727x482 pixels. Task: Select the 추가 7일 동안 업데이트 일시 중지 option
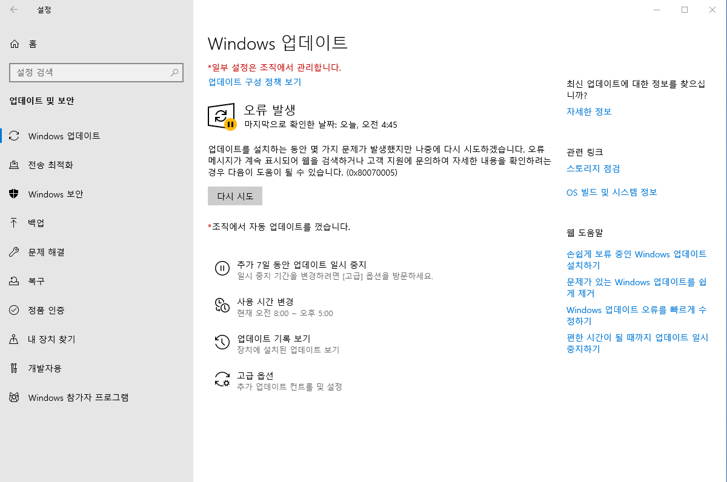302,265
